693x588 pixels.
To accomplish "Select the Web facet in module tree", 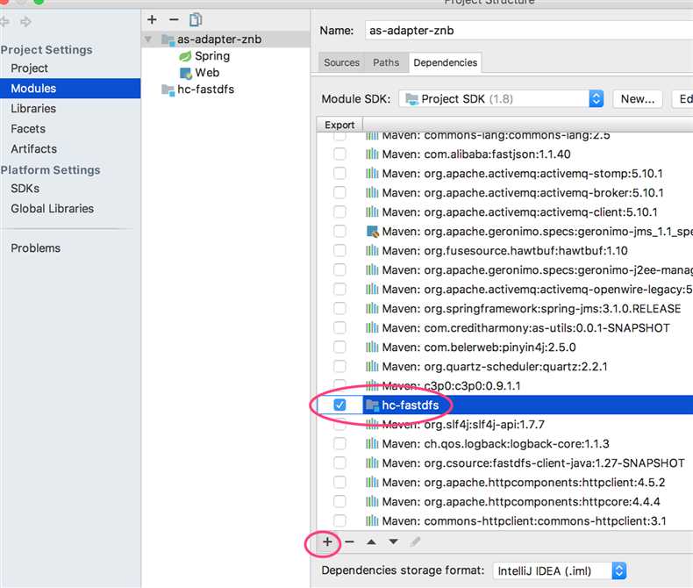I will 207,73.
